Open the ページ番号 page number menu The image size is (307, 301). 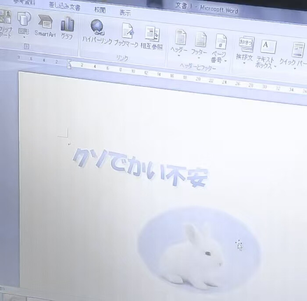click(219, 49)
